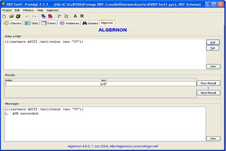Click the Protégé app icon in title bar
The height and width of the screenshot is (151, 226).
point(4,4)
